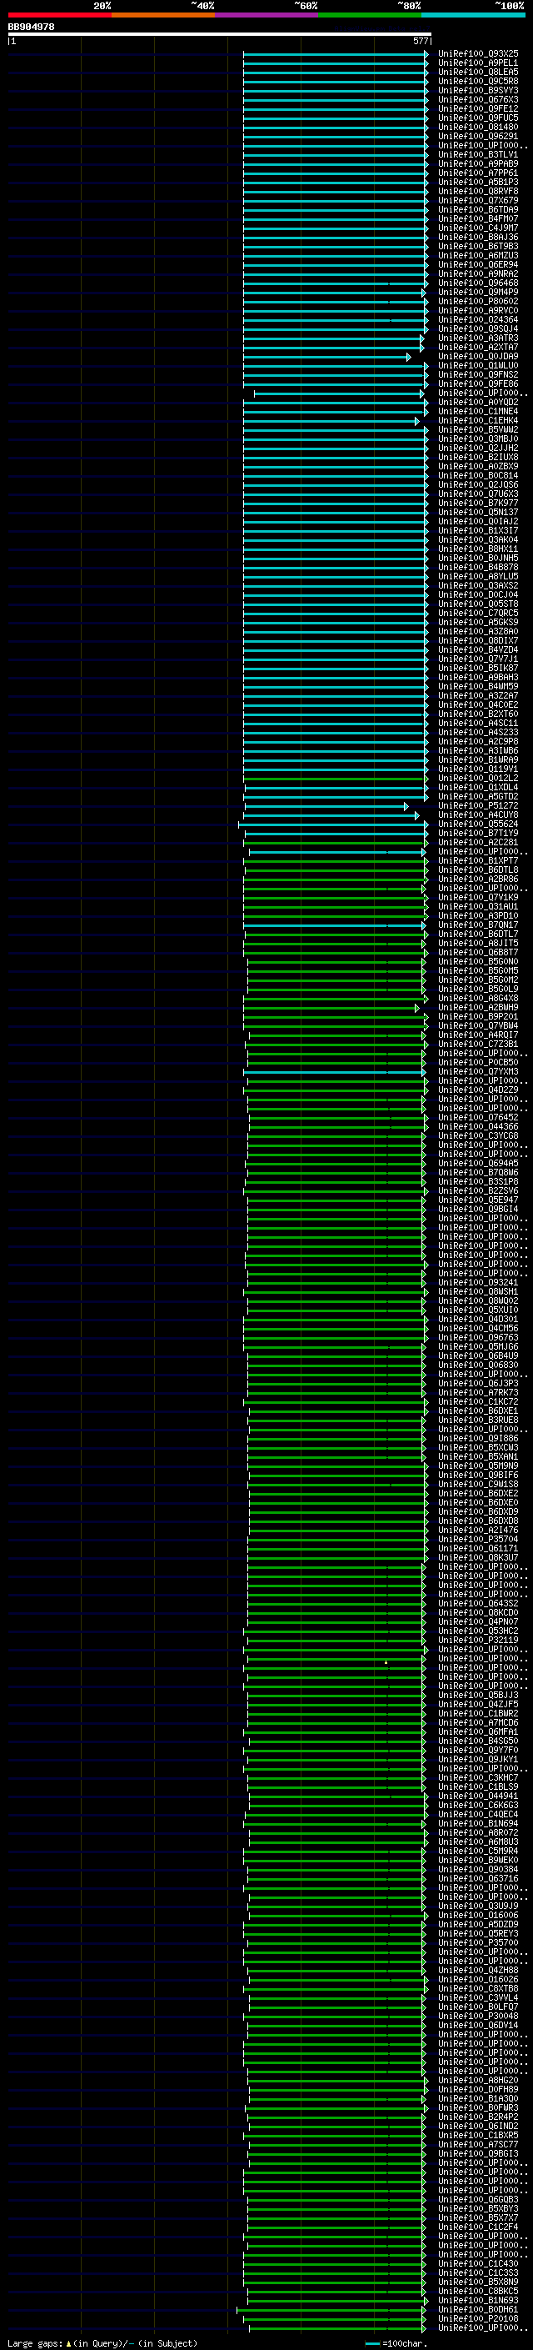Click label UniRef100_Q7VBW4

478,1026
